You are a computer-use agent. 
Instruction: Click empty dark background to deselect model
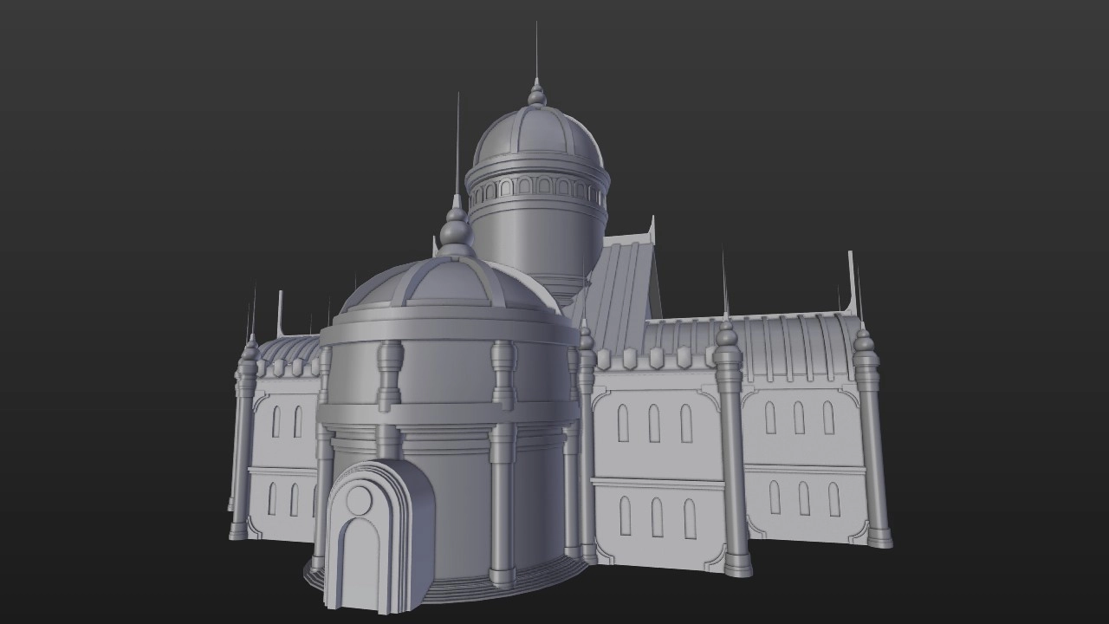(130, 130)
